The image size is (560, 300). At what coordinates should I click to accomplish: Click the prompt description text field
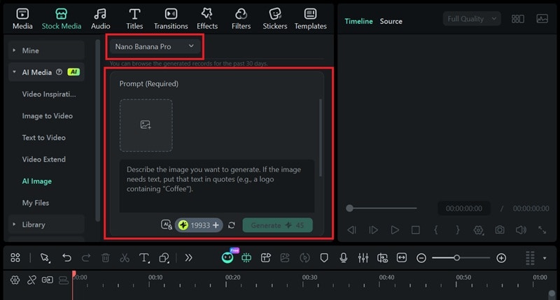pos(217,185)
